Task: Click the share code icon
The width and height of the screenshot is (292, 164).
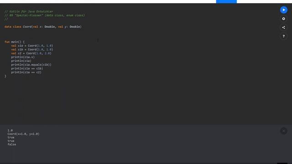Action: click(283, 27)
